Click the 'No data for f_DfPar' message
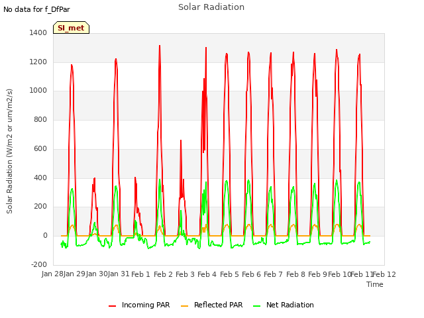 click(x=36, y=9)
